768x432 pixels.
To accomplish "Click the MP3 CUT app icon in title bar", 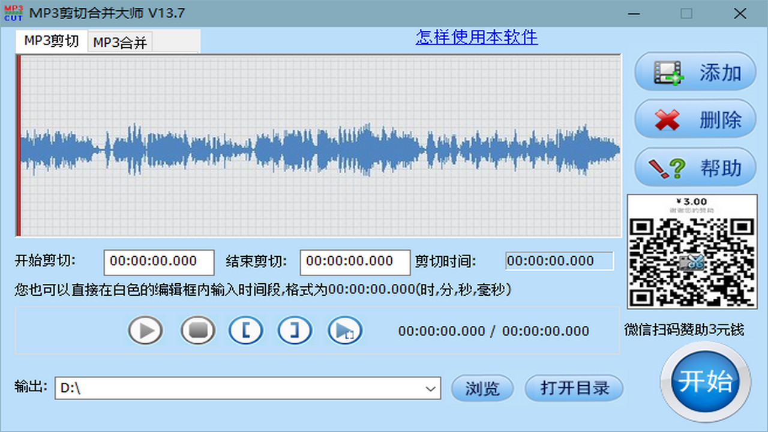I will tap(13, 13).
